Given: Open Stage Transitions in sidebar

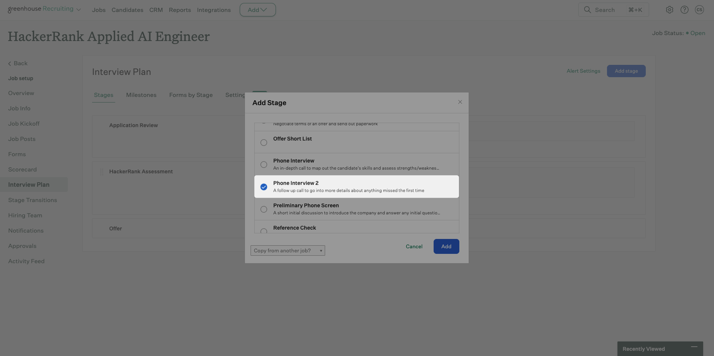Looking at the screenshot, I should [x=33, y=200].
